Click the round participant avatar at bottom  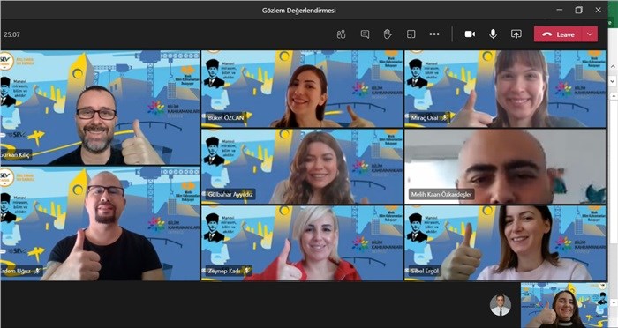click(x=501, y=305)
